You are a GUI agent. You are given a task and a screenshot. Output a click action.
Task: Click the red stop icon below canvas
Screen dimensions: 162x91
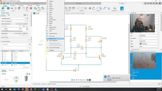click(x=87, y=80)
